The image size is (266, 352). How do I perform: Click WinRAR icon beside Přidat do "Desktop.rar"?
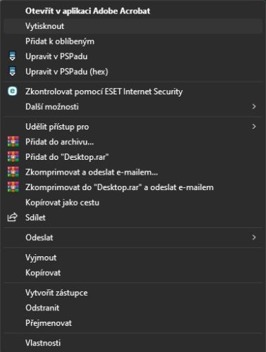tap(13, 157)
